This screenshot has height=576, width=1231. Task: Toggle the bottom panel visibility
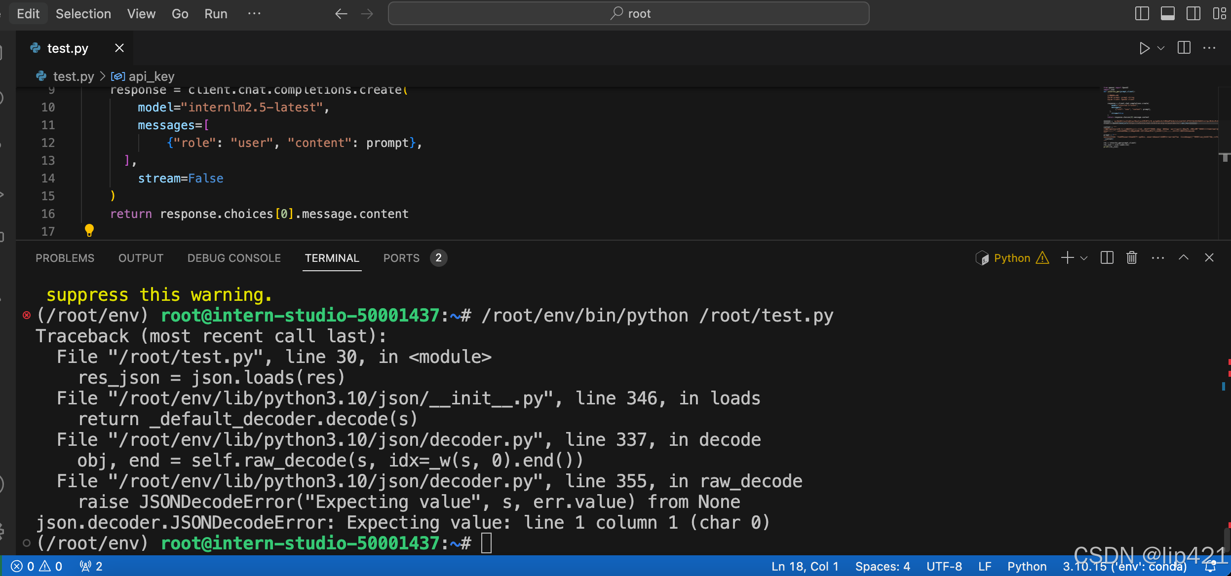[1167, 13]
